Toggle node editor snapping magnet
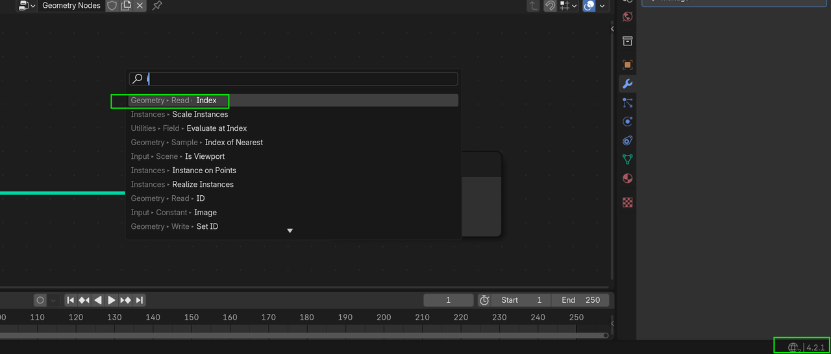Screen dimensions: 831x354 (x=550, y=6)
